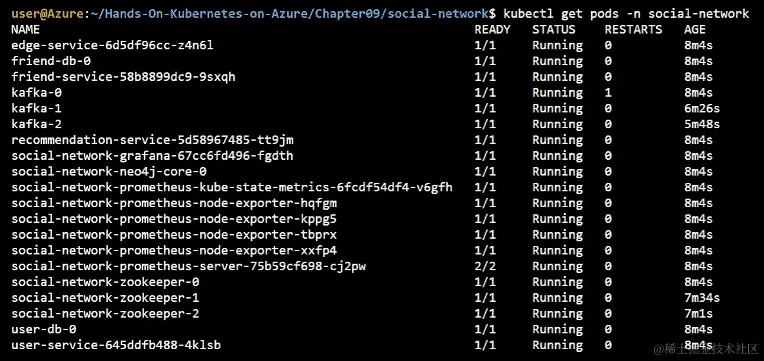764x361 pixels.
Task: Select social-network-zookeeper-2 pod name
Action: 105,314
